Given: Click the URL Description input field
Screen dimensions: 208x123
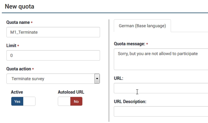Looking at the screenshot, I should 161,111.
